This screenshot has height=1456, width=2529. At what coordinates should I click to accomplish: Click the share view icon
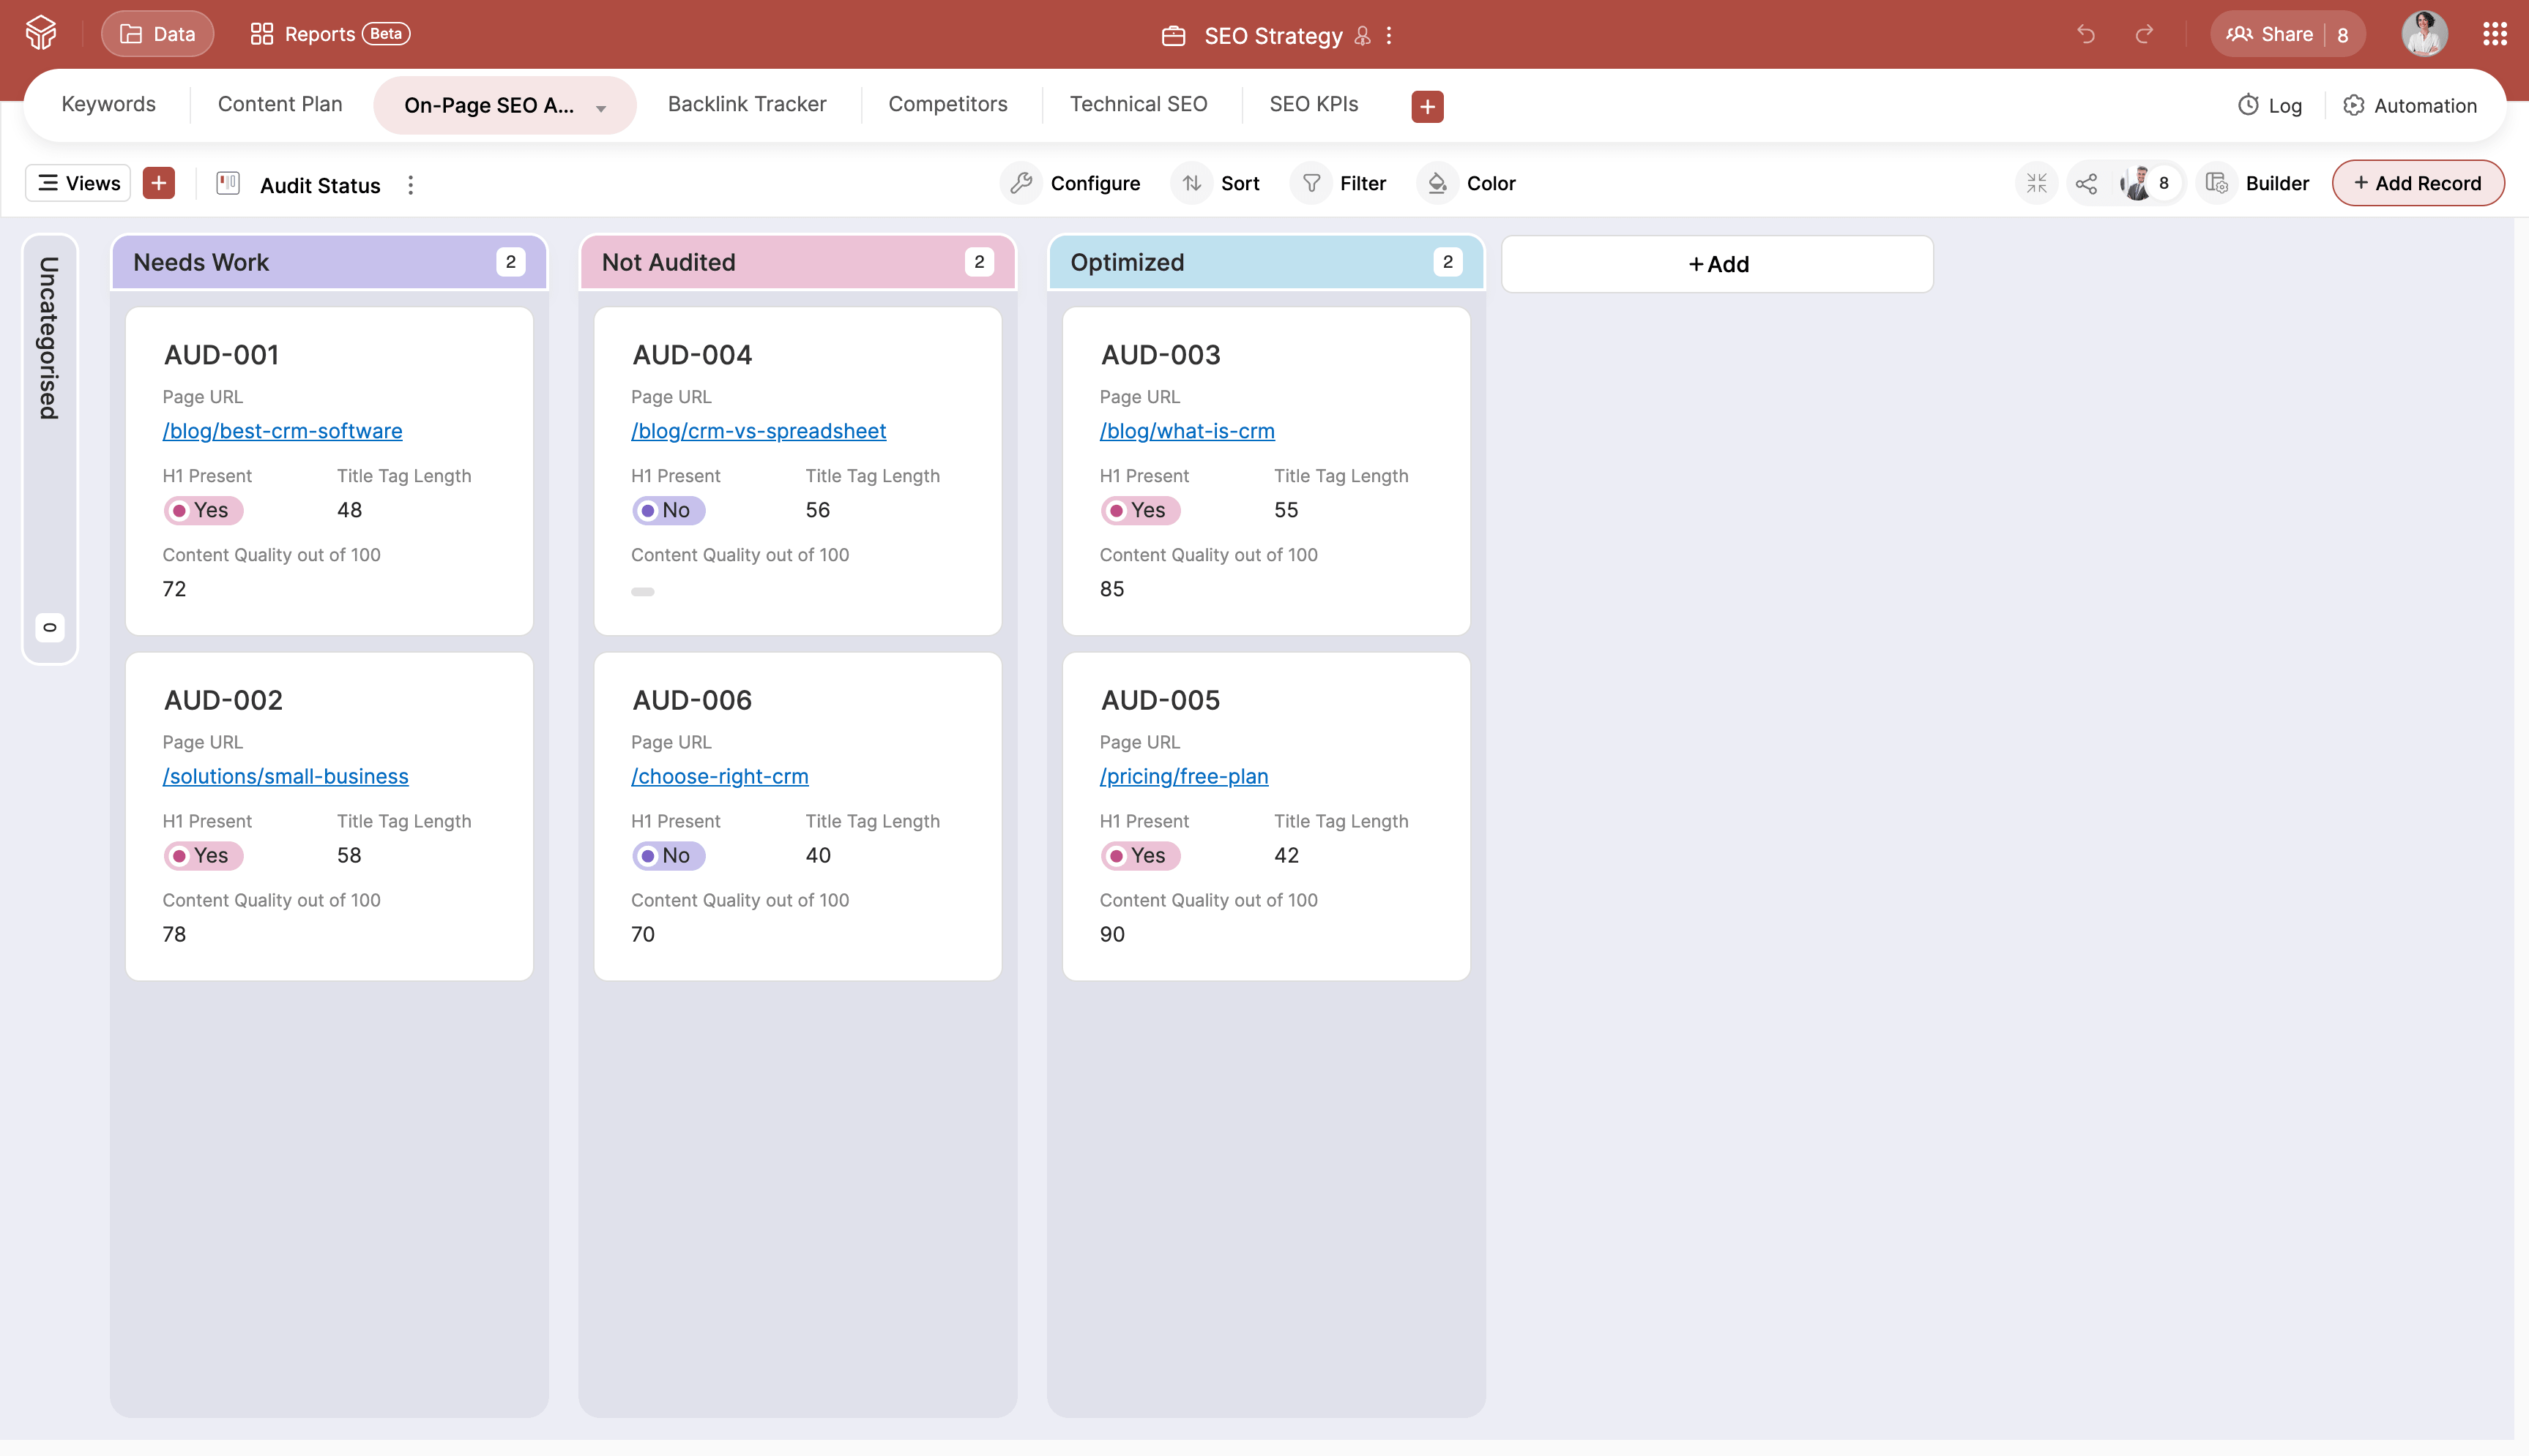(2087, 183)
